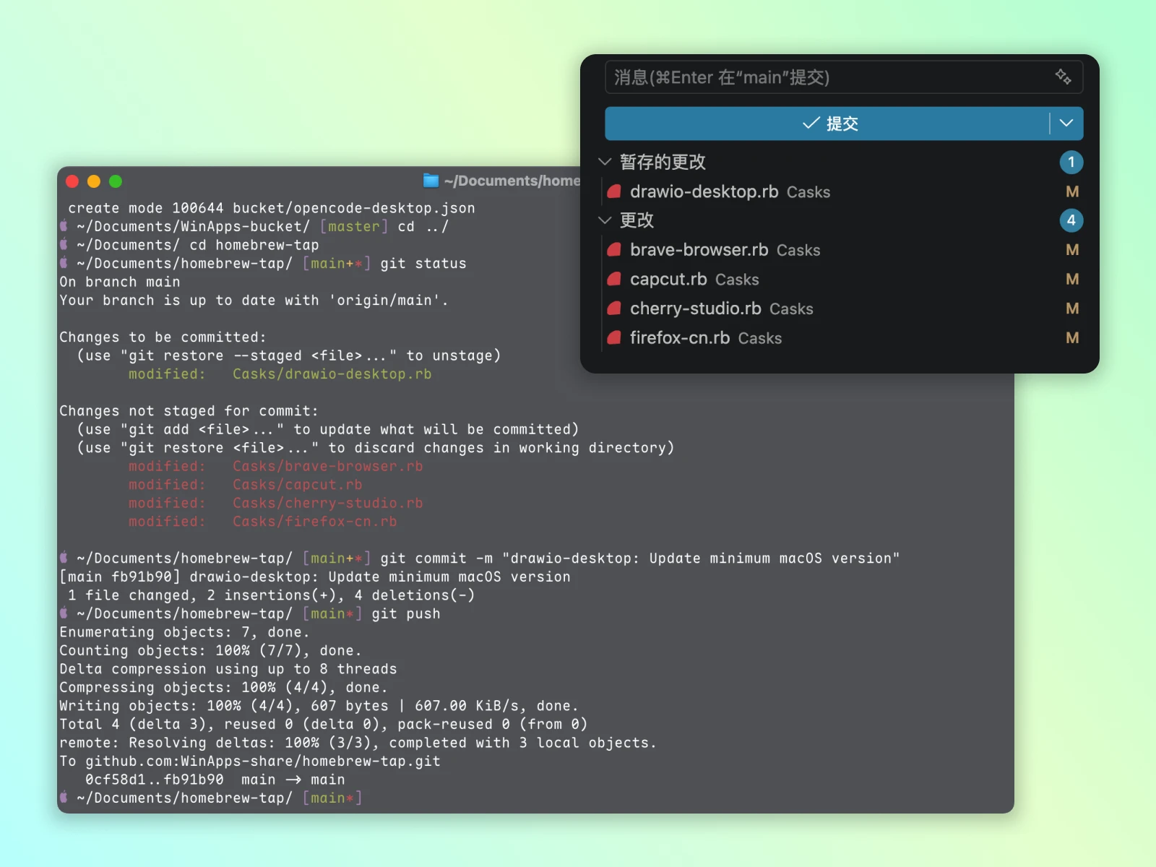Click the commit message input field

843,77
